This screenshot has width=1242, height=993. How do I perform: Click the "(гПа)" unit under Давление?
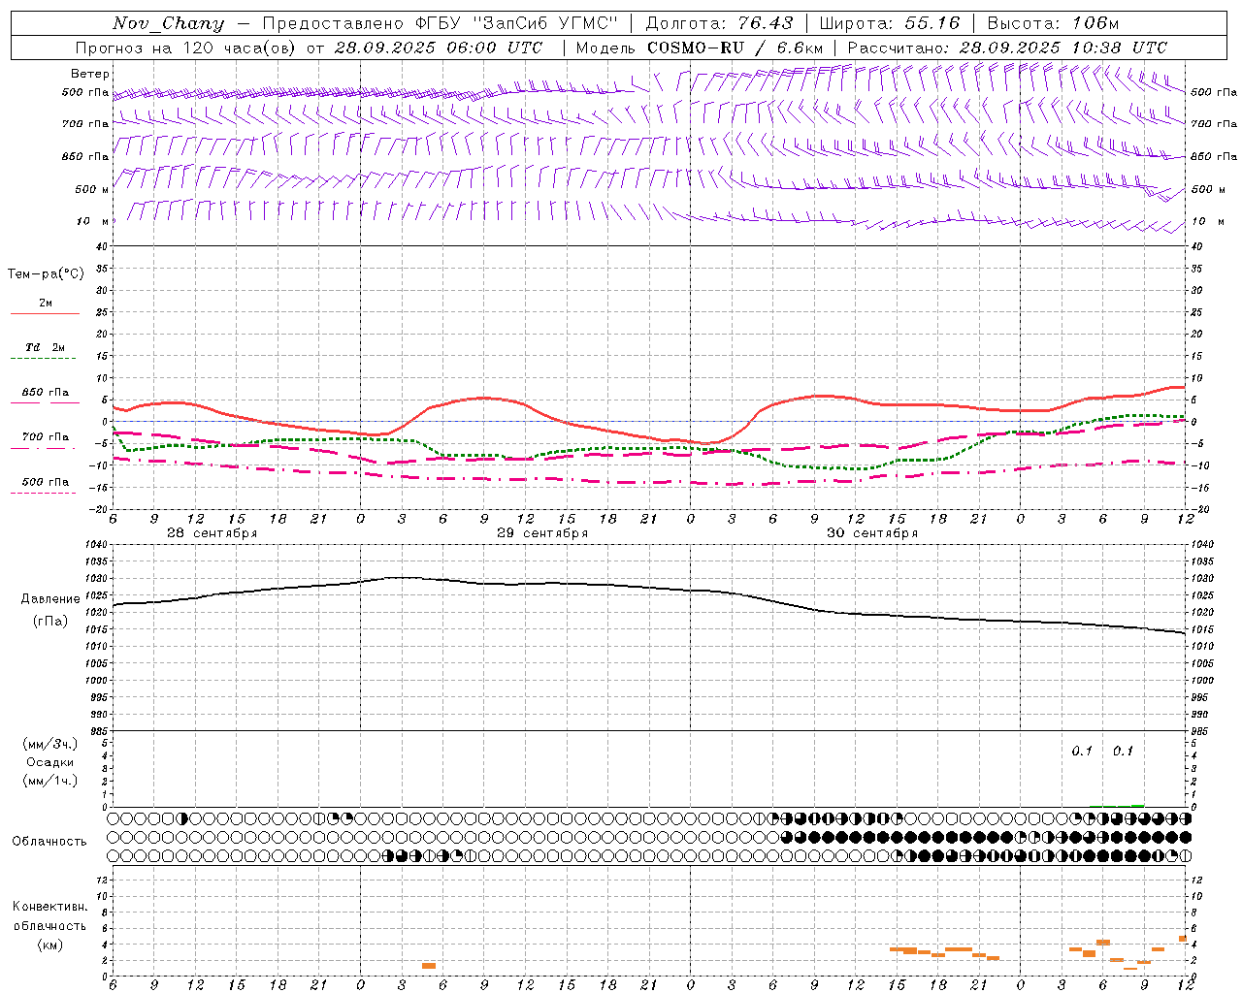[50, 622]
